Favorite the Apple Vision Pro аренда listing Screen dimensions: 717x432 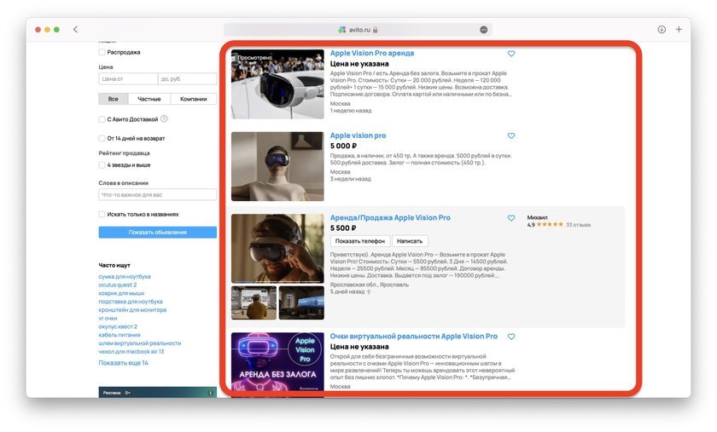point(511,54)
